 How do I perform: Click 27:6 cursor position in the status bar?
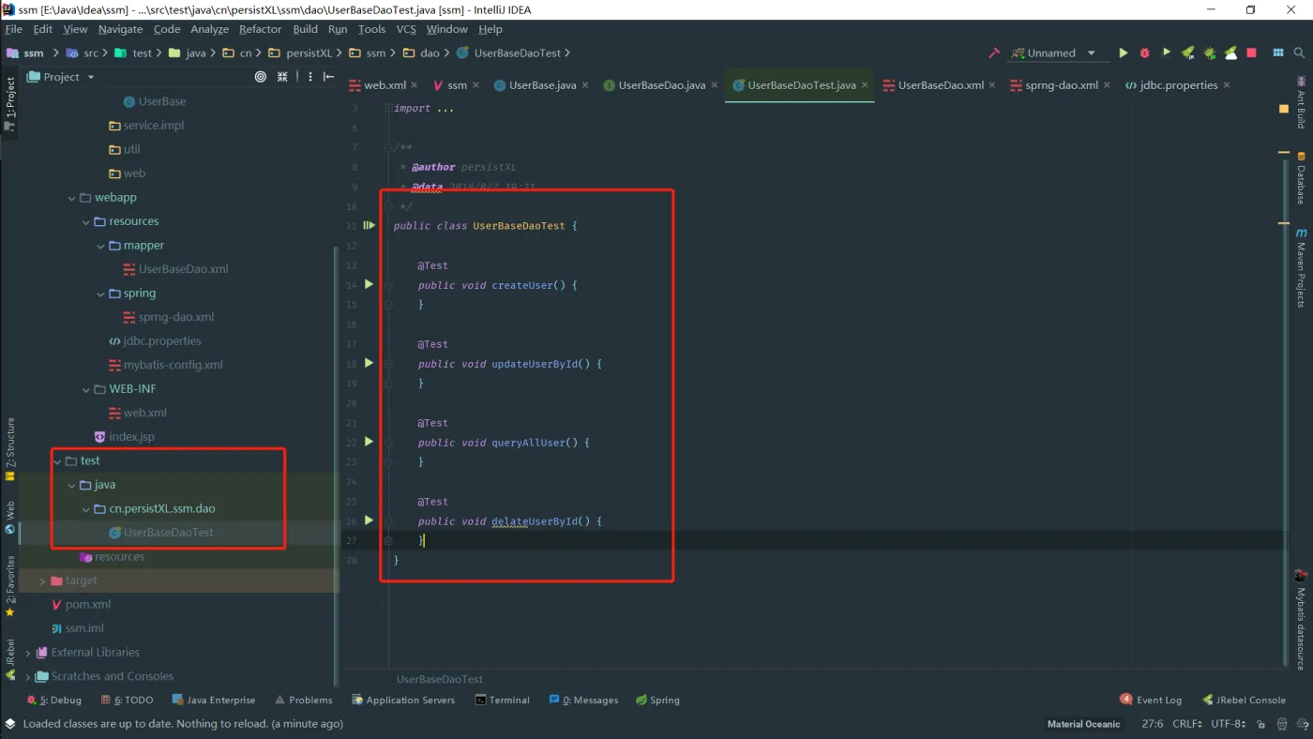click(x=1152, y=724)
